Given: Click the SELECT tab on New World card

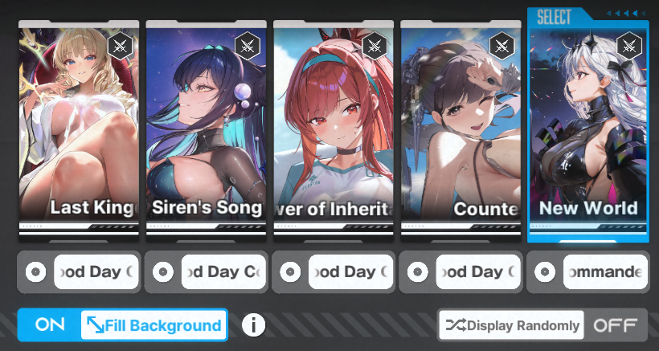Looking at the screenshot, I should click(554, 17).
